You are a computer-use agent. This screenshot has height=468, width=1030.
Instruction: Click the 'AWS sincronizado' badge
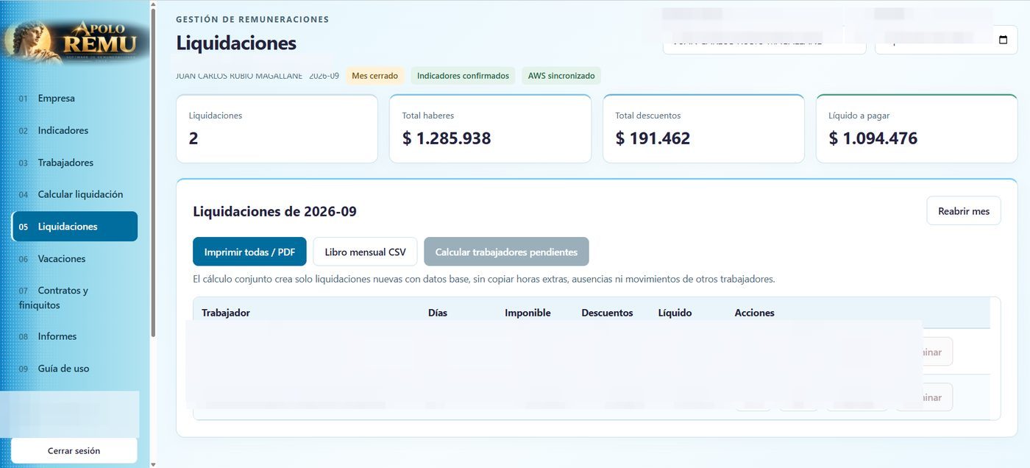(x=561, y=76)
